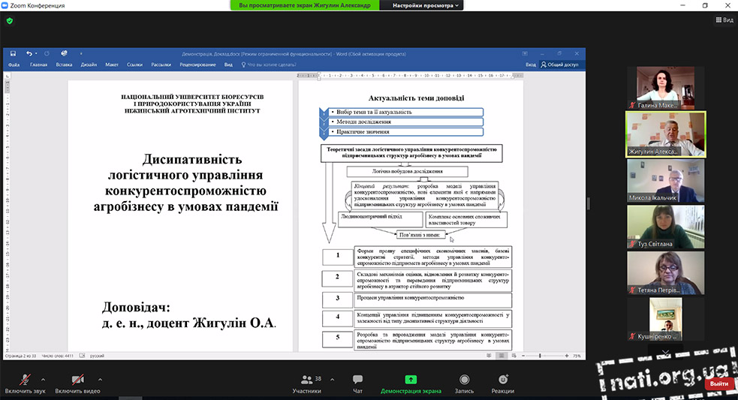Open Undo history dropdown arrow in Word

click(36, 53)
